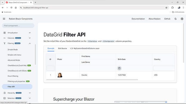Navigate back in browser
The image size is (186, 104).
[x=3, y=8]
